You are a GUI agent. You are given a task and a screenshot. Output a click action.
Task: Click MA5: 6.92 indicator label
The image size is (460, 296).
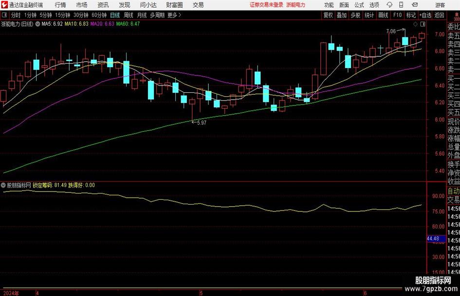click(x=52, y=24)
